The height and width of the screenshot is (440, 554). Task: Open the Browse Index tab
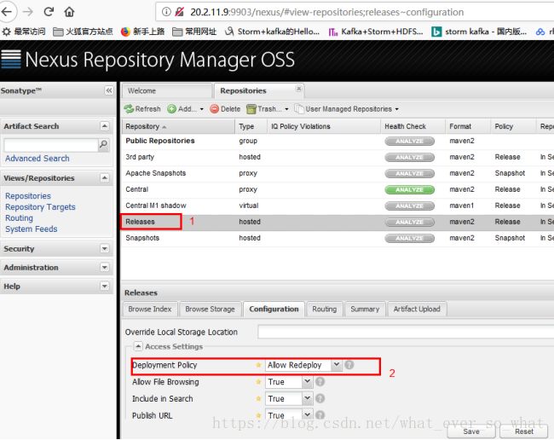tap(150, 310)
